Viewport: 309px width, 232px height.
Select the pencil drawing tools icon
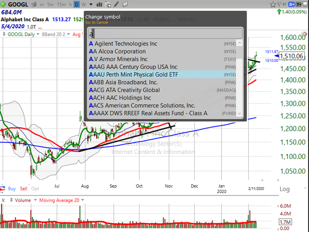pyautogui.click(x=116, y=4)
